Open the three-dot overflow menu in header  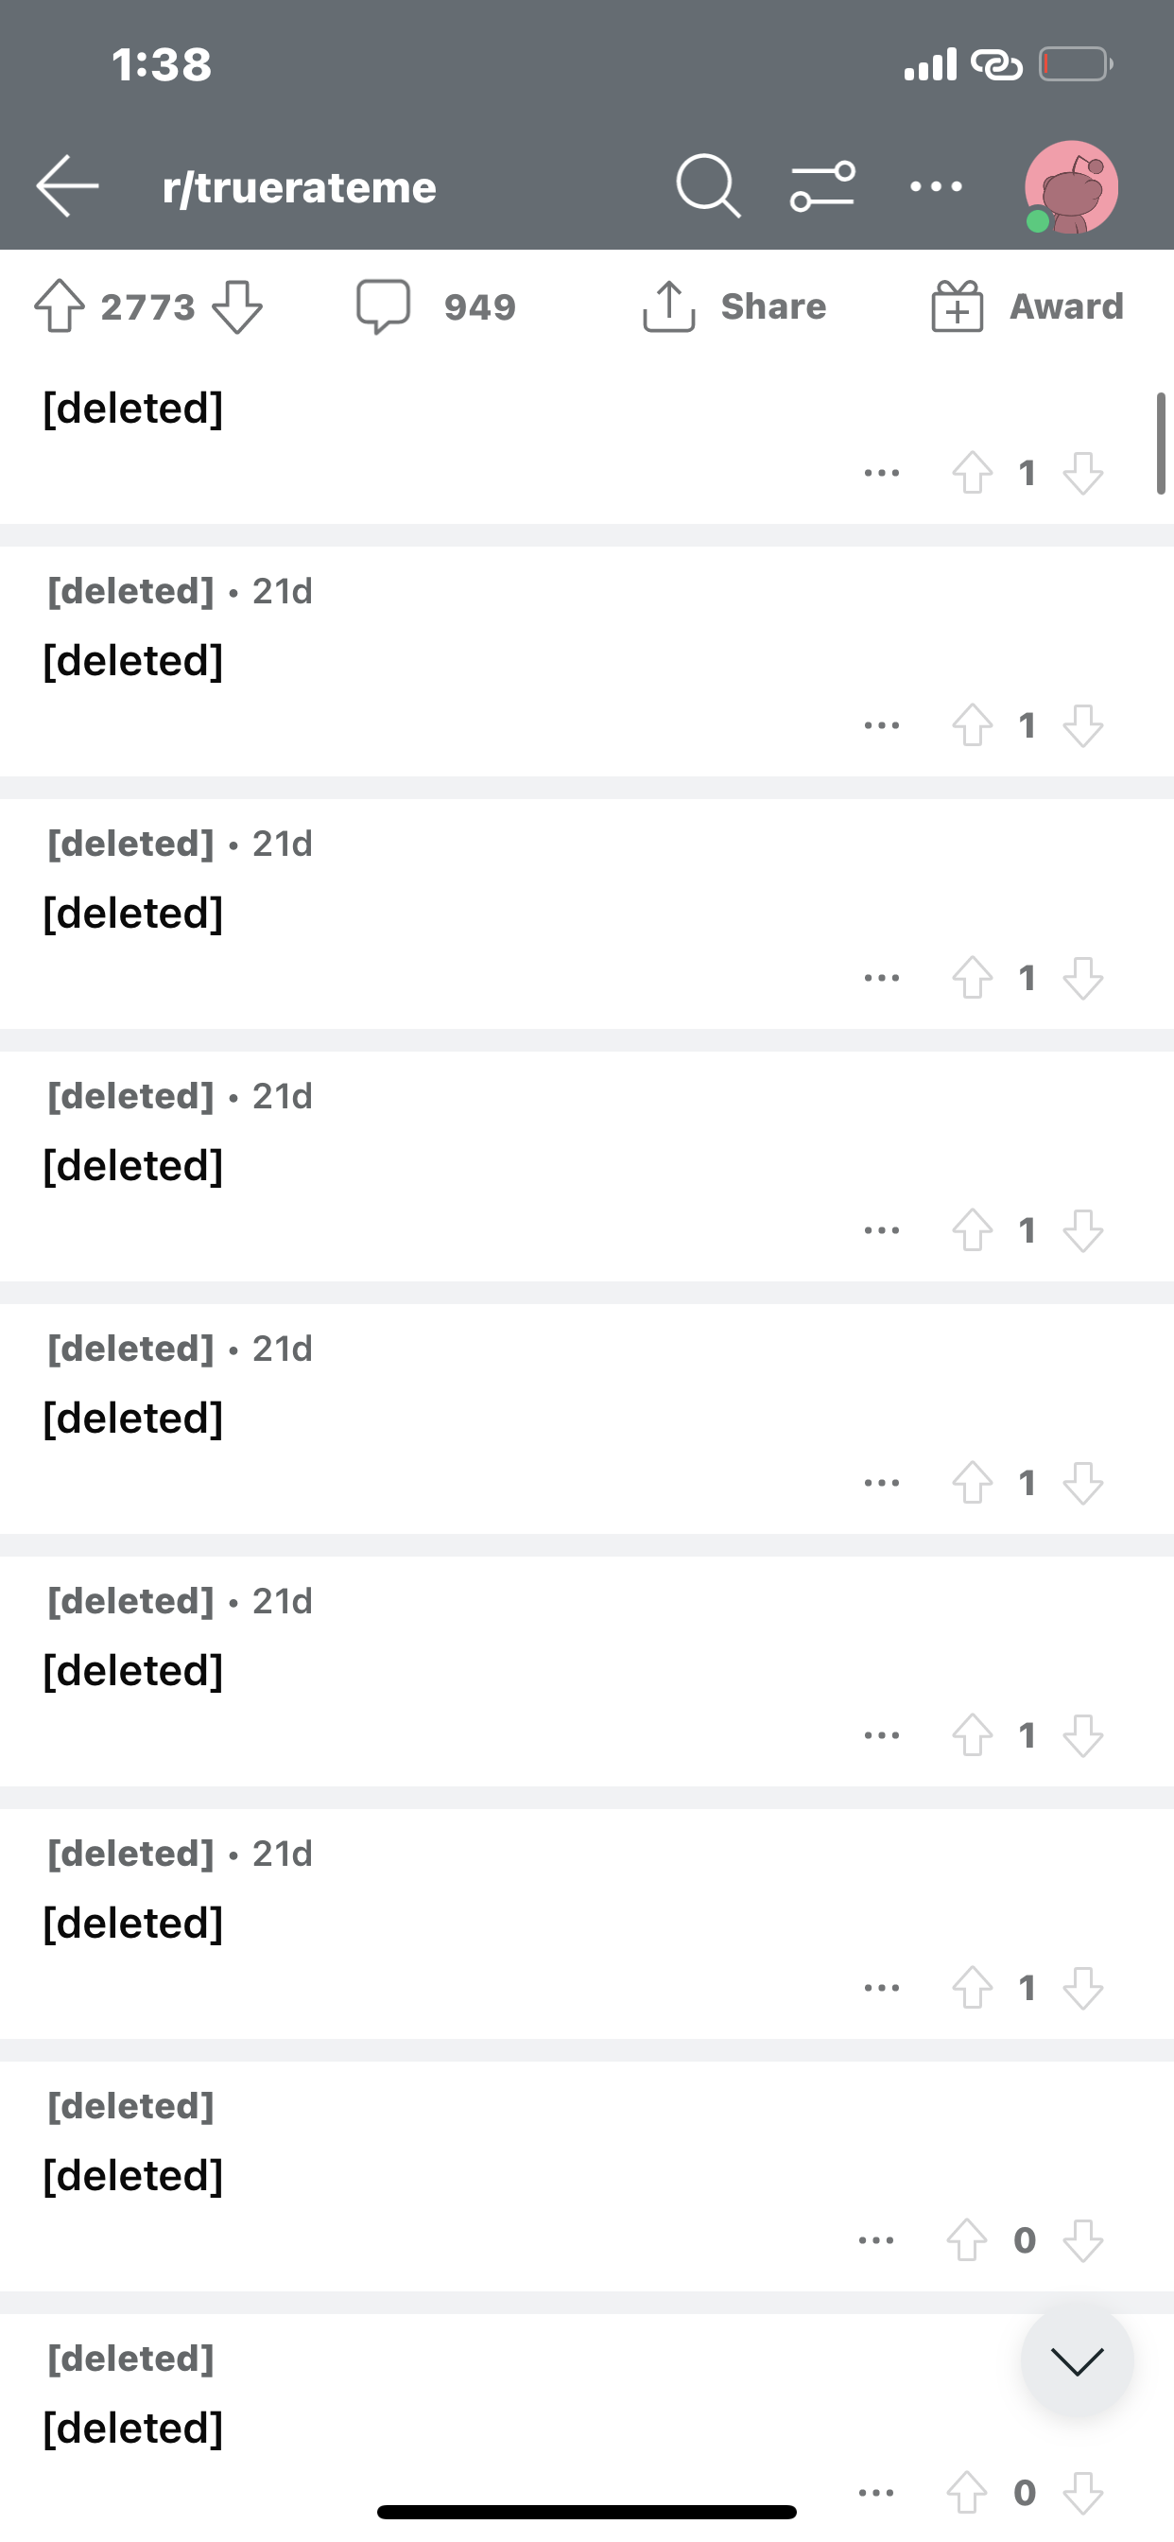click(x=935, y=185)
